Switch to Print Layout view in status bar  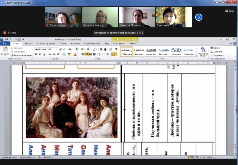click(x=191, y=157)
